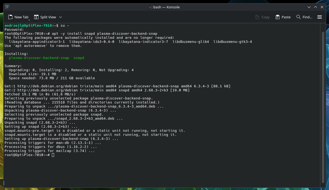329x190 pixels.
Task: Click the 'Download size: 19.1 MB' line
Action: point(33,74)
